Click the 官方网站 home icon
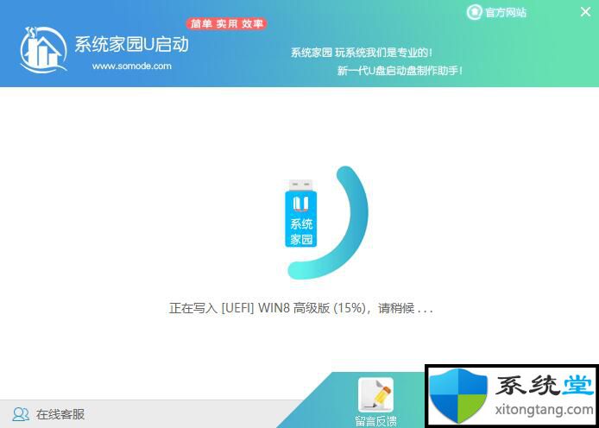Viewport: 599px width, 428px height. pos(474,12)
